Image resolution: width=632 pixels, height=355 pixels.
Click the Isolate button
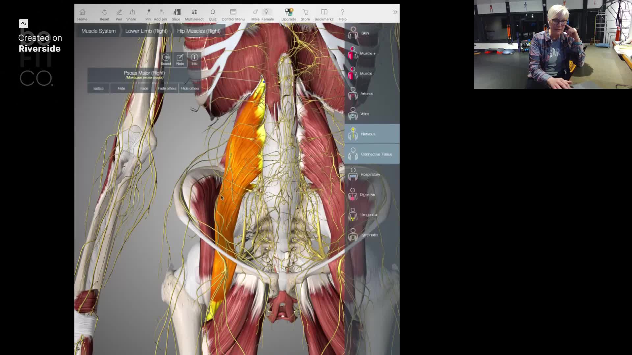click(x=98, y=88)
